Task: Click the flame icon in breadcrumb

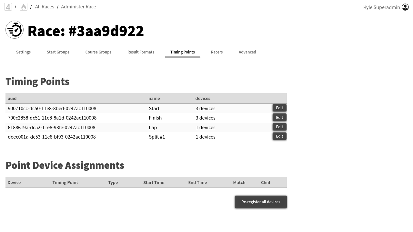Action: pyautogui.click(x=24, y=7)
